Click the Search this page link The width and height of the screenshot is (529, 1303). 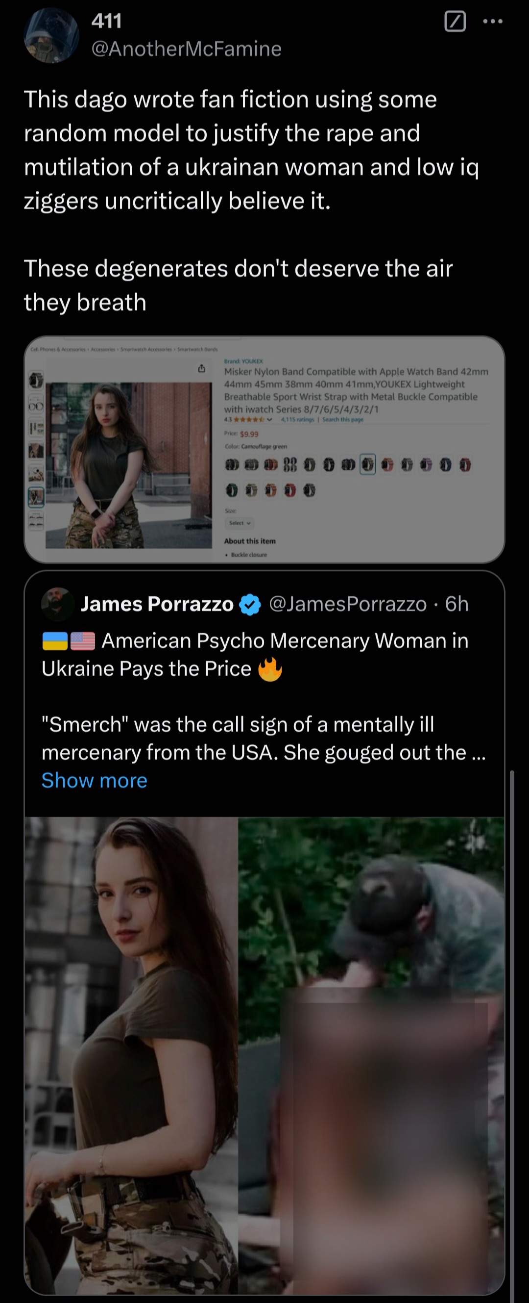[x=342, y=419]
